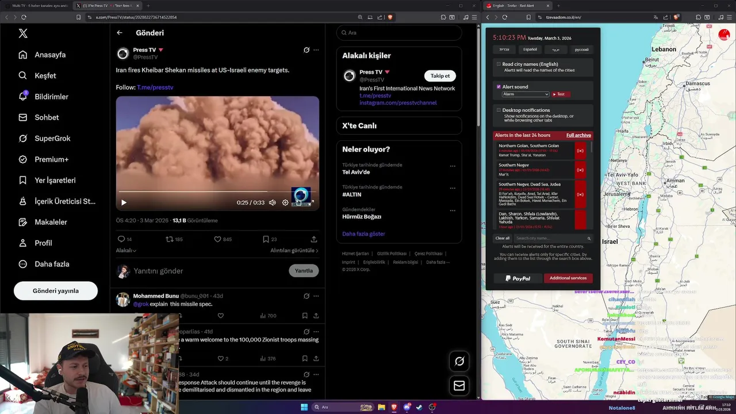Click Grok icon on Press TV post
Screen dimensions: 736x414
(x=306, y=50)
